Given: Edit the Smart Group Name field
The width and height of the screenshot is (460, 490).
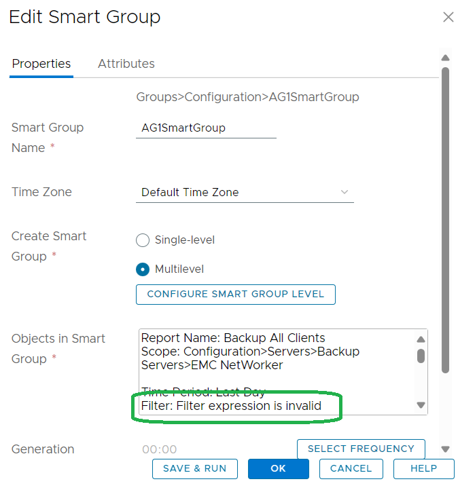Looking at the screenshot, I should [x=206, y=128].
